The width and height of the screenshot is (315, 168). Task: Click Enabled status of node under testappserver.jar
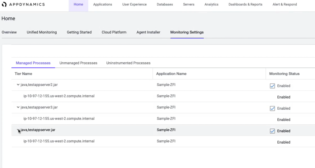284,142
